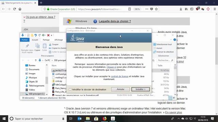Click Explorer address bar refresh icon
The height and width of the screenshot is (122, 218).
pos(153,60)
